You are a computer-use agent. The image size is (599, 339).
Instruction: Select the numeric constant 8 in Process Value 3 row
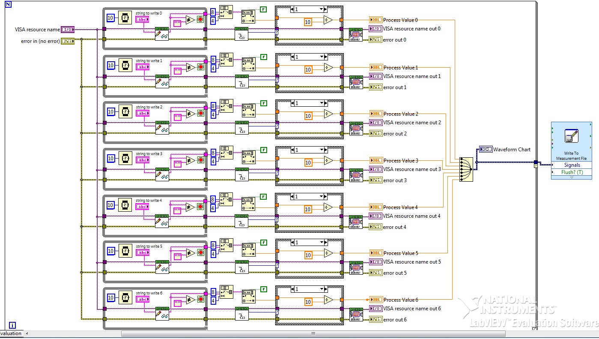213,153
